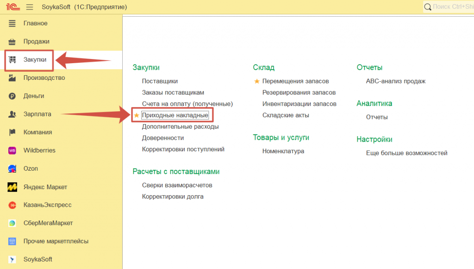474x269 pixels.
Task: Open the Продажи section
Action: coord(36,42)
